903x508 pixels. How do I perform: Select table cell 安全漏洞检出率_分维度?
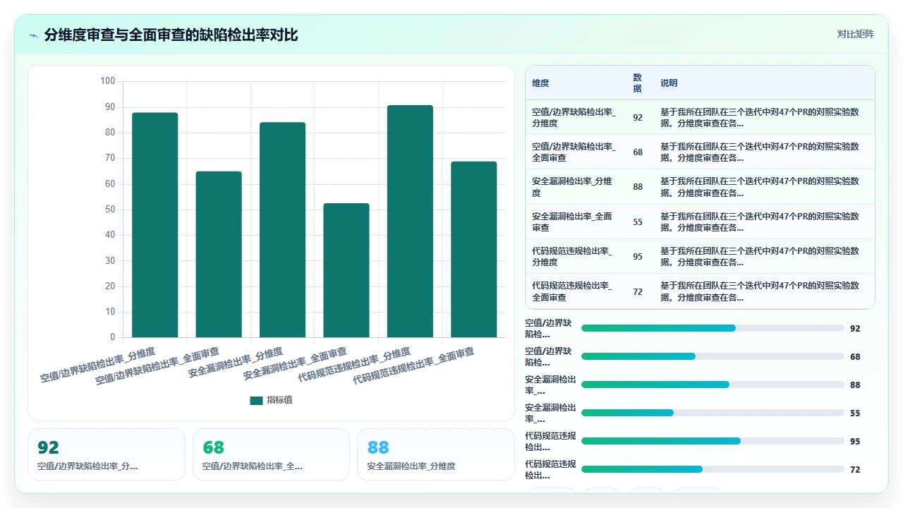[573, 186]
